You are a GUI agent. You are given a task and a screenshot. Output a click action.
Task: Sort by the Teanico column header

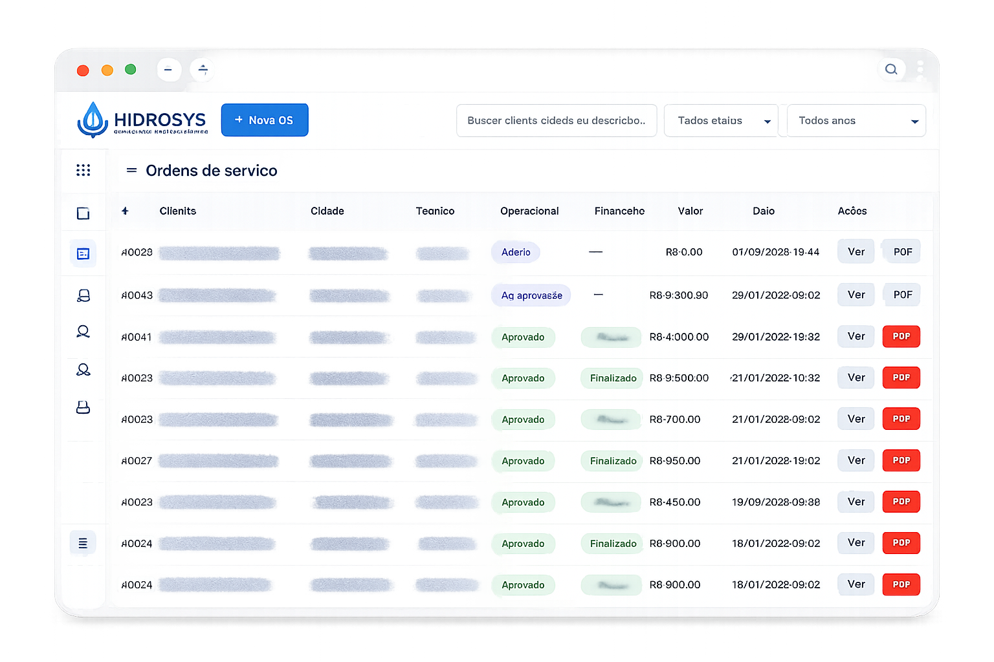[435, 211]
